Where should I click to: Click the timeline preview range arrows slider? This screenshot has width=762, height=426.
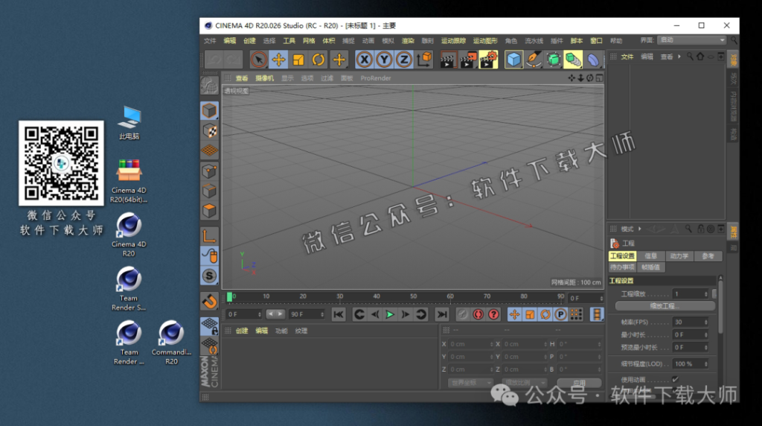[275, 314]
